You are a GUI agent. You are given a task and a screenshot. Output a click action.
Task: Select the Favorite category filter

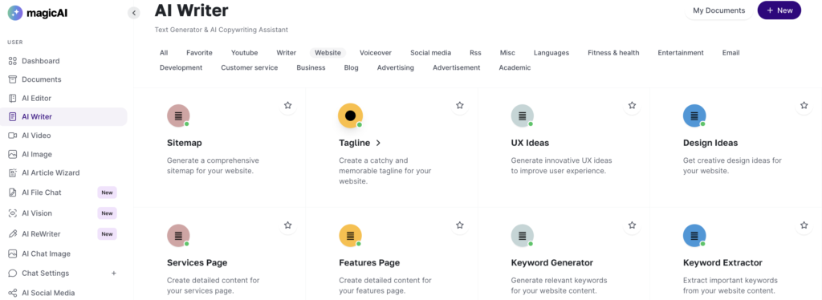[199, 53]
